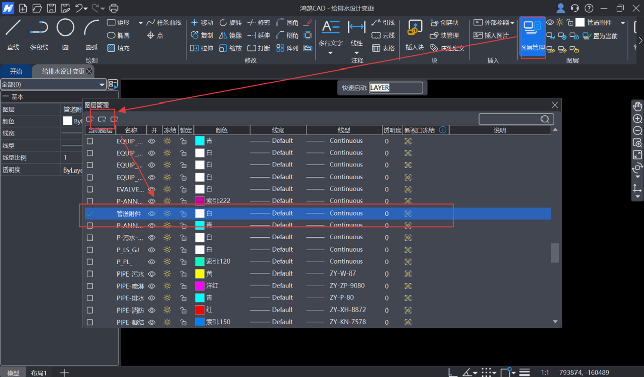Switch to the 开始 tab
644x377 pixels.
click(16, 72)
